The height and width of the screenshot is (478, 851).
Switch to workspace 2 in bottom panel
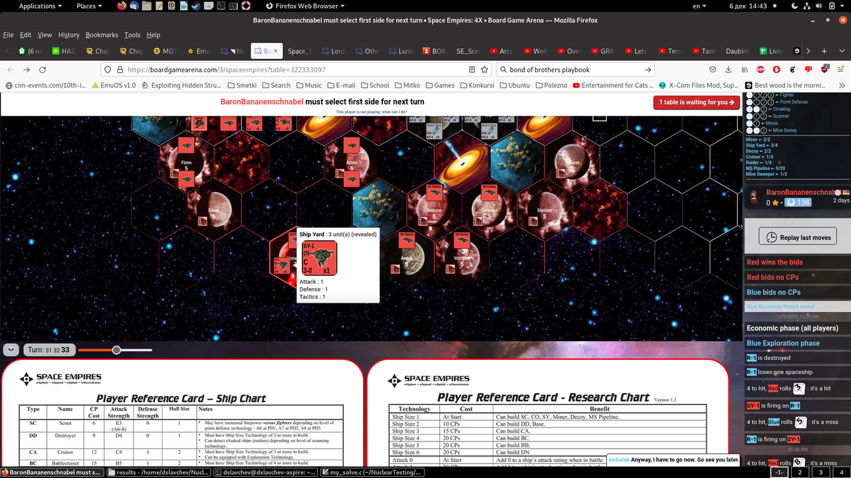tap(800, 472)
